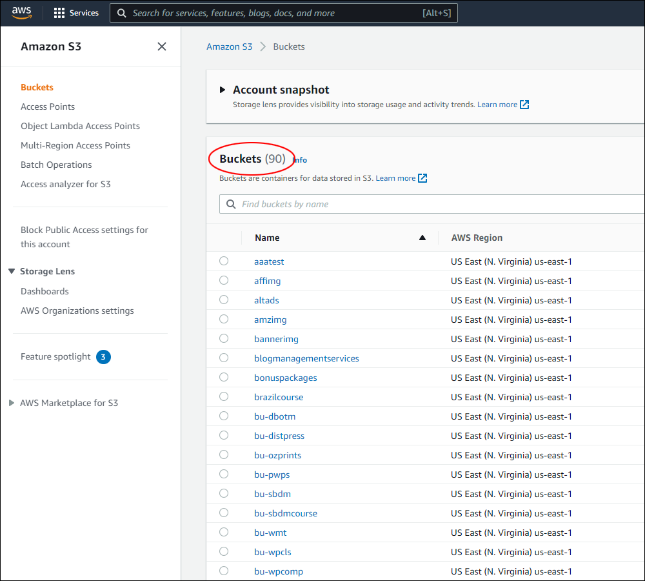Open Access analyzer for S3
This screenshot has height=581, width=645.
click(x=66, y=184)
